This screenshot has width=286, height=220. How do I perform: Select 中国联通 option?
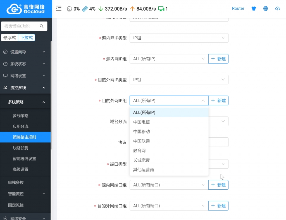(x=169, y=141)
